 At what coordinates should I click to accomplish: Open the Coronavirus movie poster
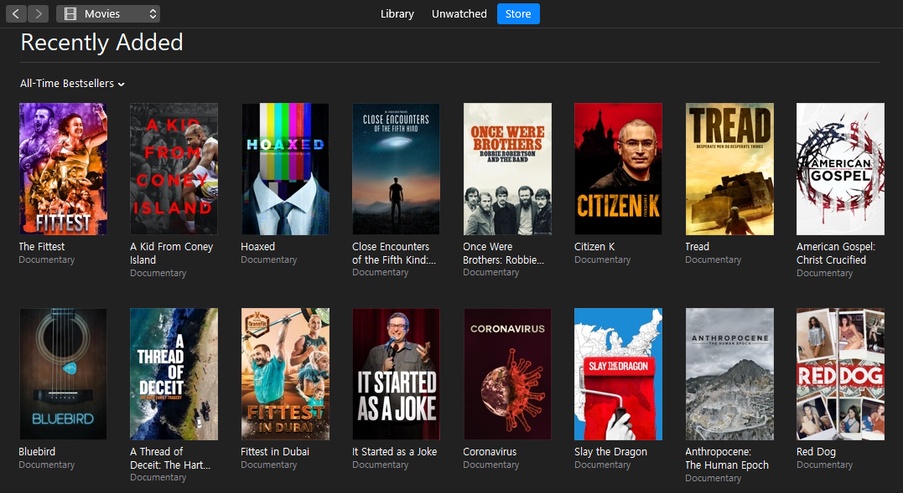[x=507, y=374]
